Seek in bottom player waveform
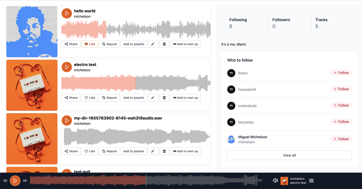362x189 pixels. pos(146,180)
